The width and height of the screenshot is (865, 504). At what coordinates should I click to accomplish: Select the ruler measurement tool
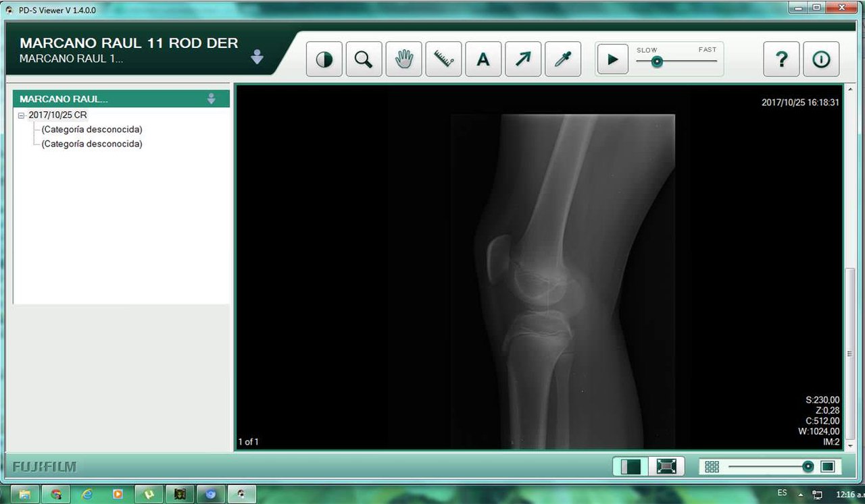pos(444,59)
